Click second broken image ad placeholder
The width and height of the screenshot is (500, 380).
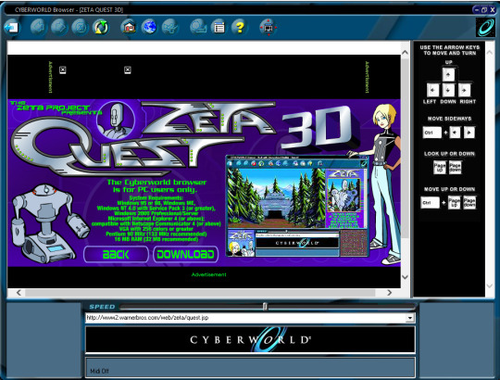pos(128,70)
